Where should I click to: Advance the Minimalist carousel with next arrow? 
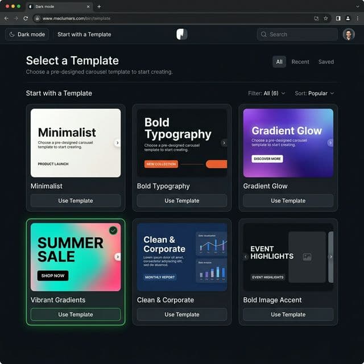coord(117,143)
